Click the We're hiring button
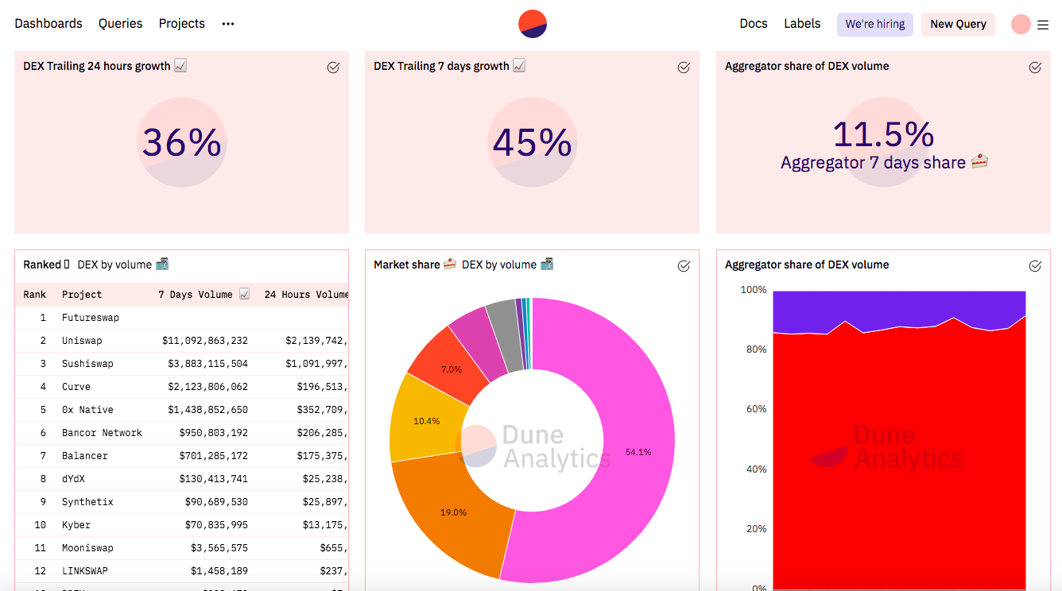Screen dimensions: 1062x591 click(x=875, y=24)
